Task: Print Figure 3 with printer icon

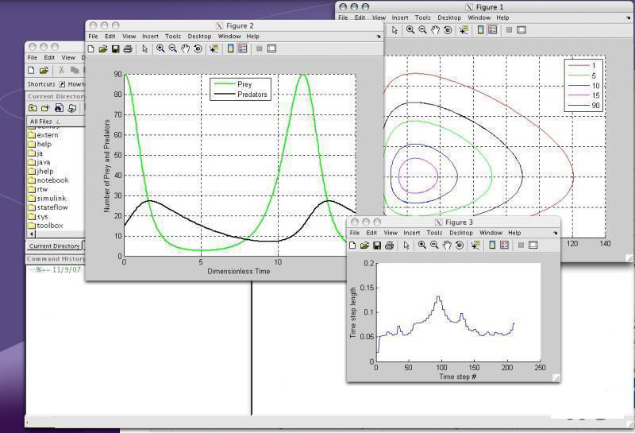Action: click(389, 245)
